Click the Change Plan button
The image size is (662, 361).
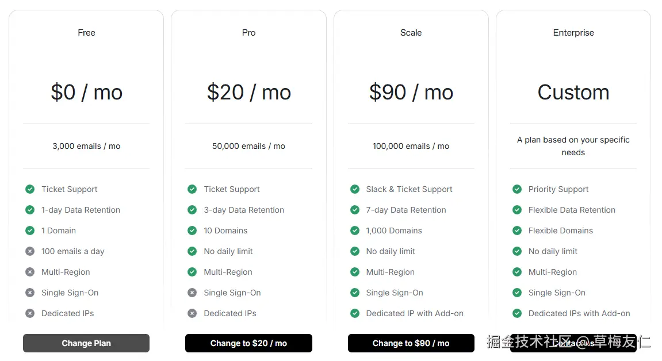tap(86, 343)
